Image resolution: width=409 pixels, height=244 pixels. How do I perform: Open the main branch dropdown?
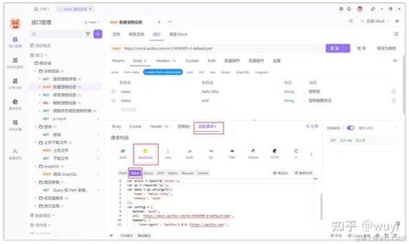click(x=93, y=23)
